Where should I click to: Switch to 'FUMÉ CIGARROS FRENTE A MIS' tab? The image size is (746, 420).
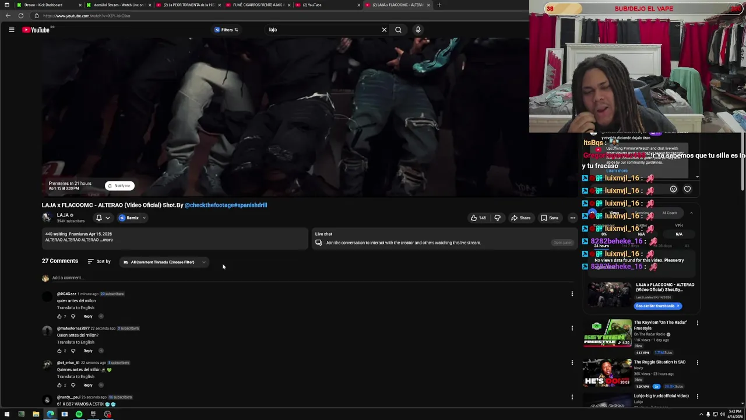tap(258, 5)
